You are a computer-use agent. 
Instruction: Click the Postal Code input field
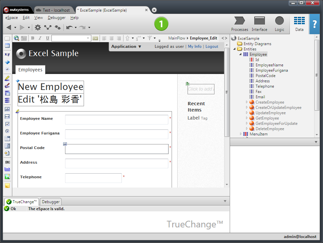(x=117, y=149)
